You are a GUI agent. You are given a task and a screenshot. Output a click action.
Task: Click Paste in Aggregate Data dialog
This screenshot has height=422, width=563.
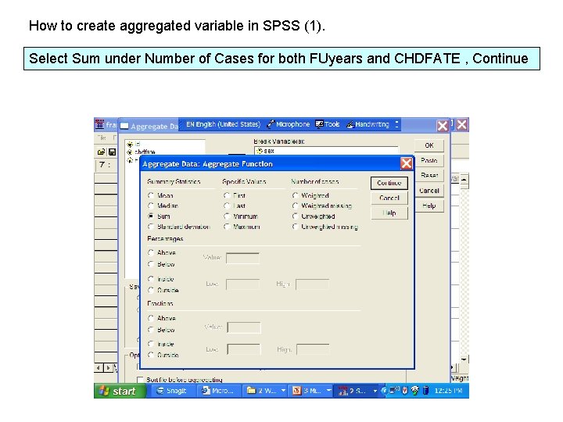(x=429, y=160)
